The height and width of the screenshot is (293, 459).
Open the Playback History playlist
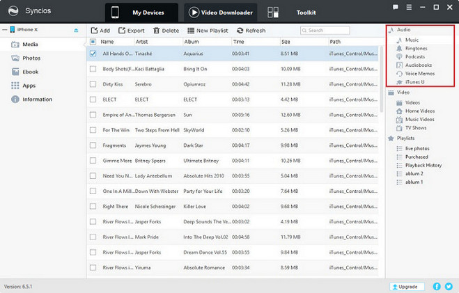[423, 165]
